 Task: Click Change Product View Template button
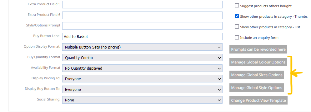258,100
